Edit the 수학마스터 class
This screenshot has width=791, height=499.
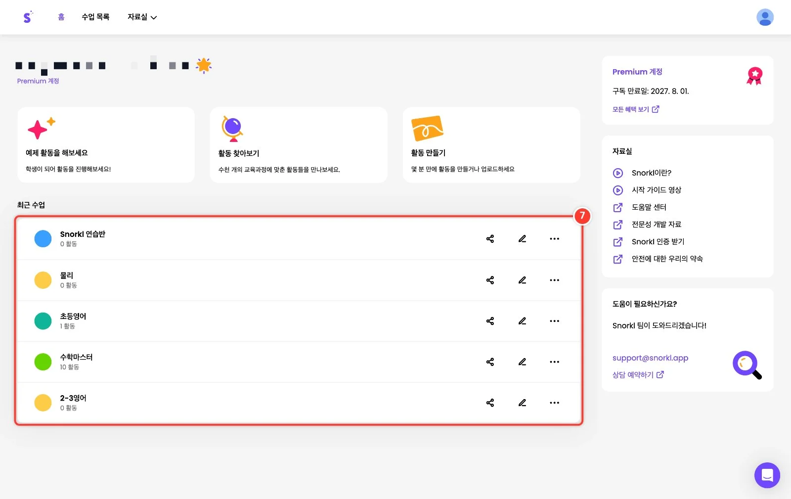(522, 362)
